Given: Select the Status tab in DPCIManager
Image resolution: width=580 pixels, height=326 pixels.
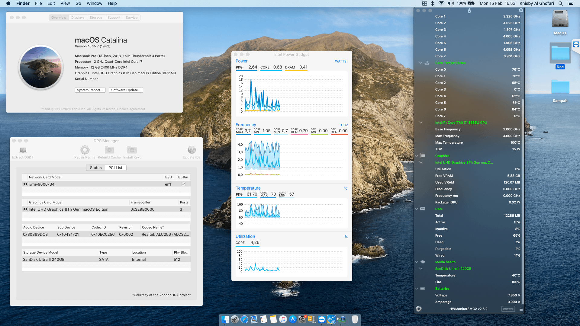Looking at the screenshot, I should point(96,168).
